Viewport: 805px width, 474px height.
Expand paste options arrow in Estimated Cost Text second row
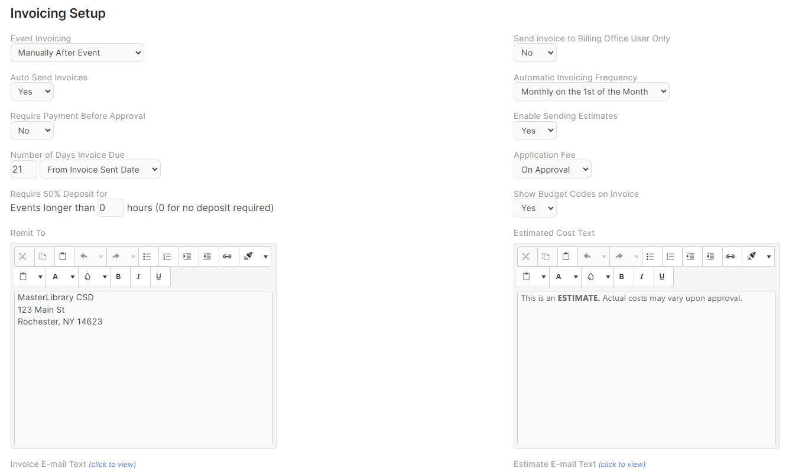point(543,277)
